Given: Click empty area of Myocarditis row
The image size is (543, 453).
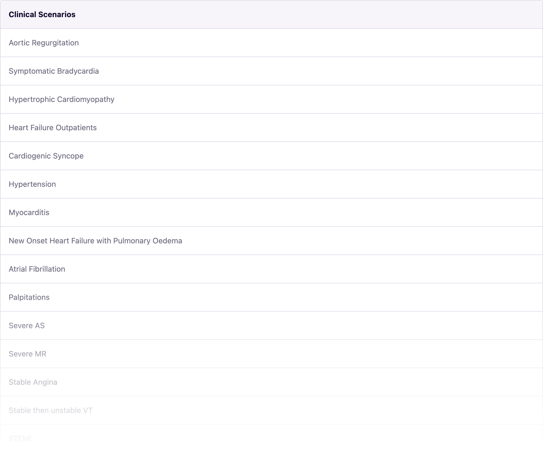Looking at the screenshot, I should click(272, 213).
